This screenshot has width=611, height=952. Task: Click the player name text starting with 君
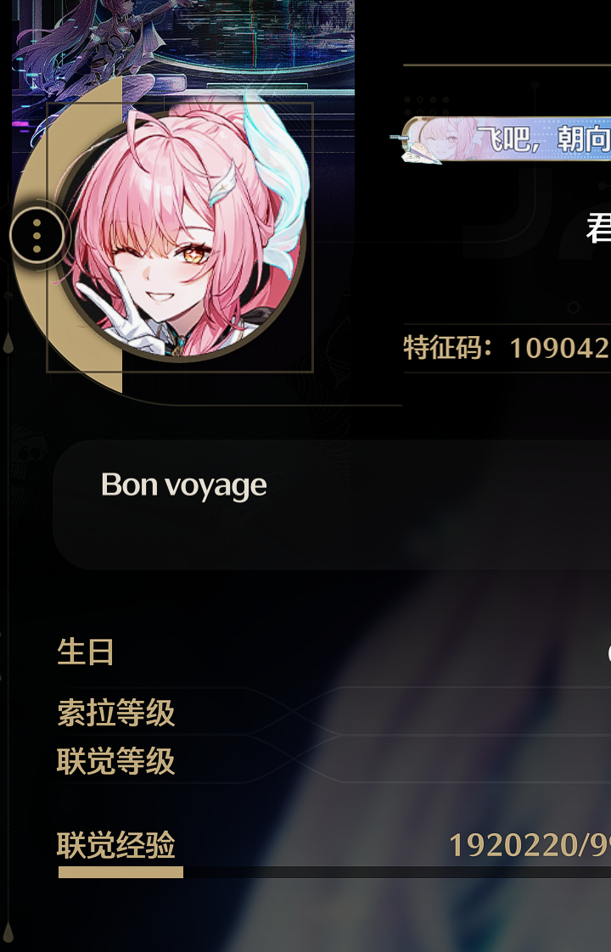tap(598, 228)
